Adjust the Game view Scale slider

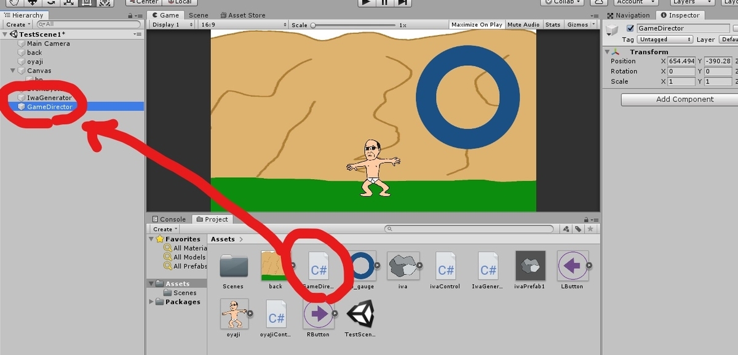[352, 25]
